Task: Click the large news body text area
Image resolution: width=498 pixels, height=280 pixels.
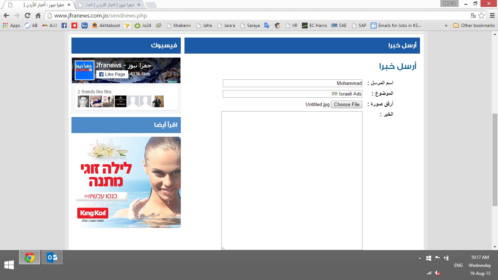Action: coord(292,180)
